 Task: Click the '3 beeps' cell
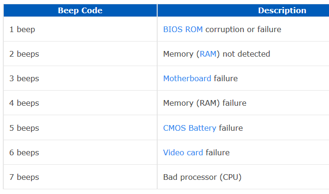tap(80, 78)
